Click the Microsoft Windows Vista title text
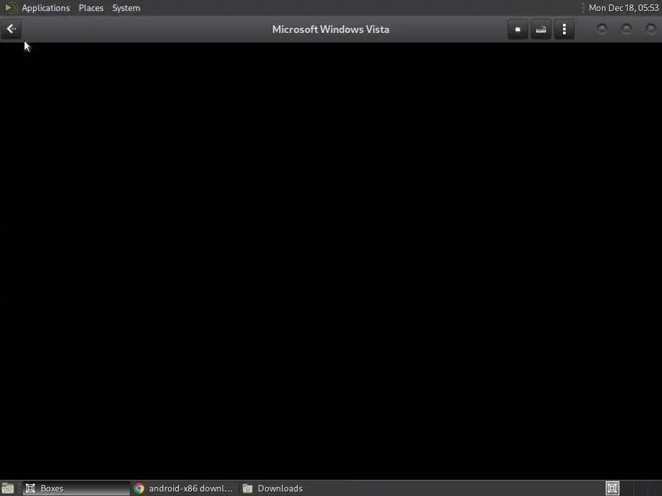Image resolution: width=662 pixels, height=496 pixels. click(330, 29)
